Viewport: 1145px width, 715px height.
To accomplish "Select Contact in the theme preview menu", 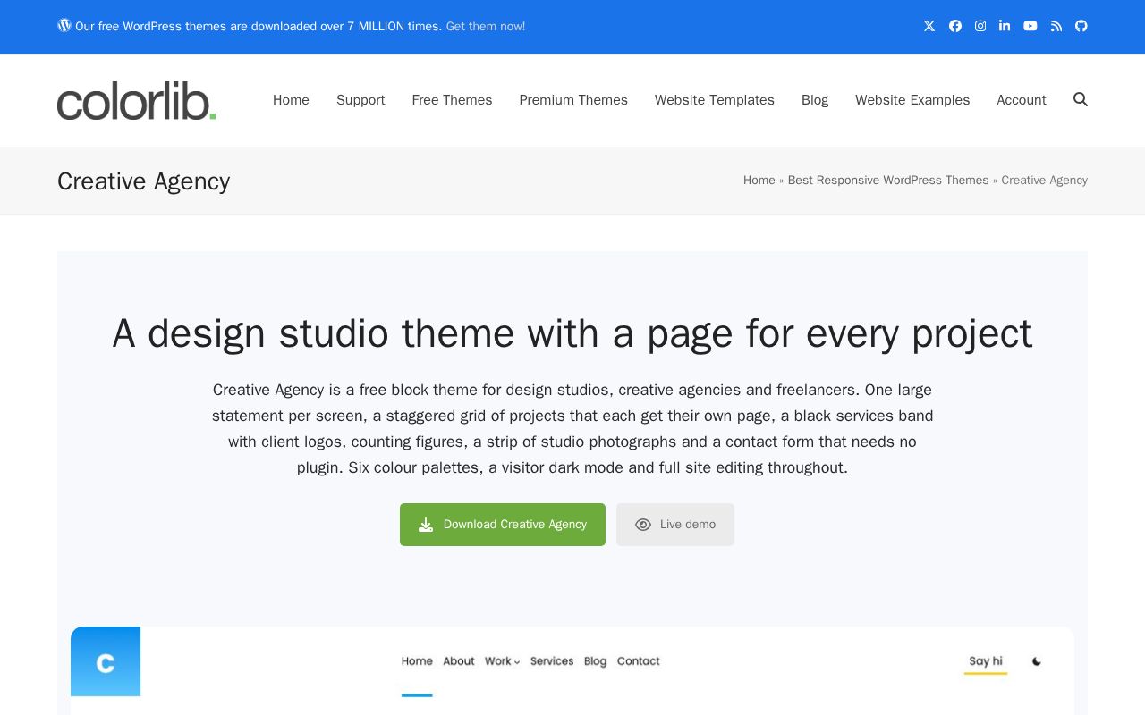I will [639, 661].
